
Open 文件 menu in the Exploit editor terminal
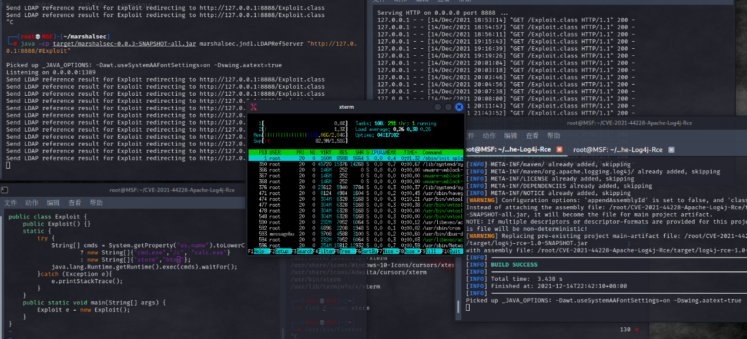(11, 203)
